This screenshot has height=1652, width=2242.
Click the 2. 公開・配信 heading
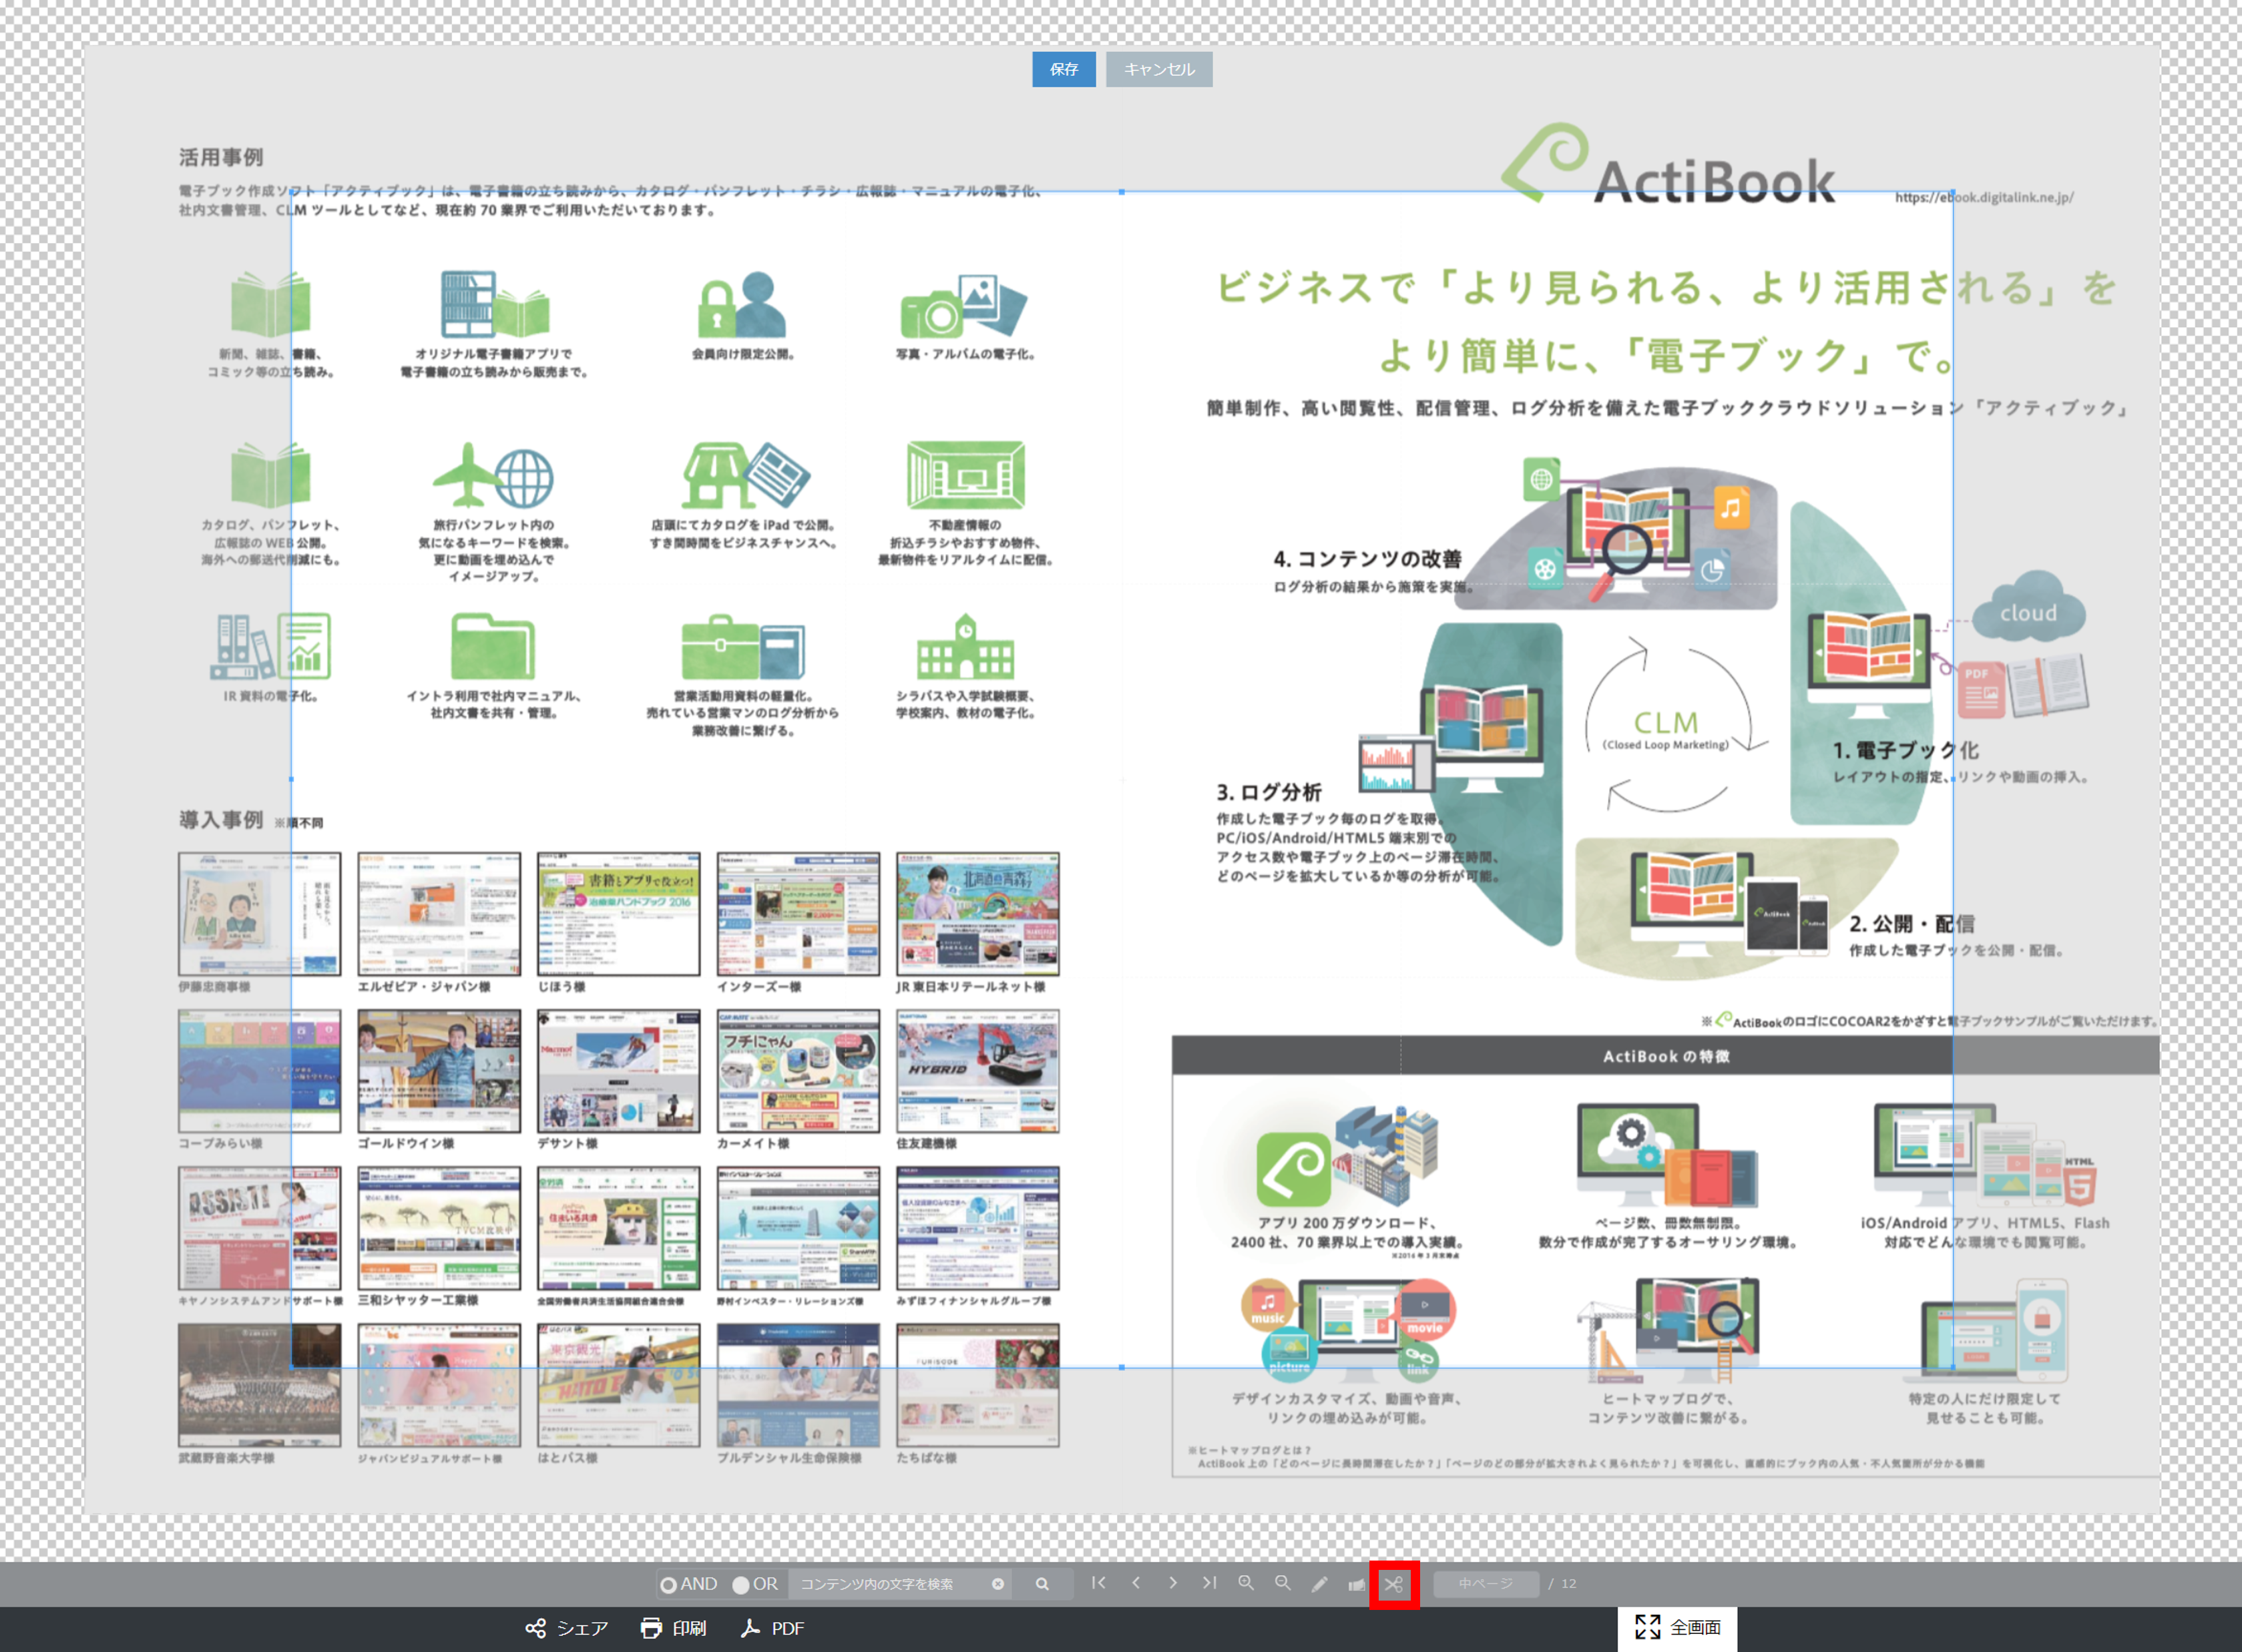coord(1911,924)
